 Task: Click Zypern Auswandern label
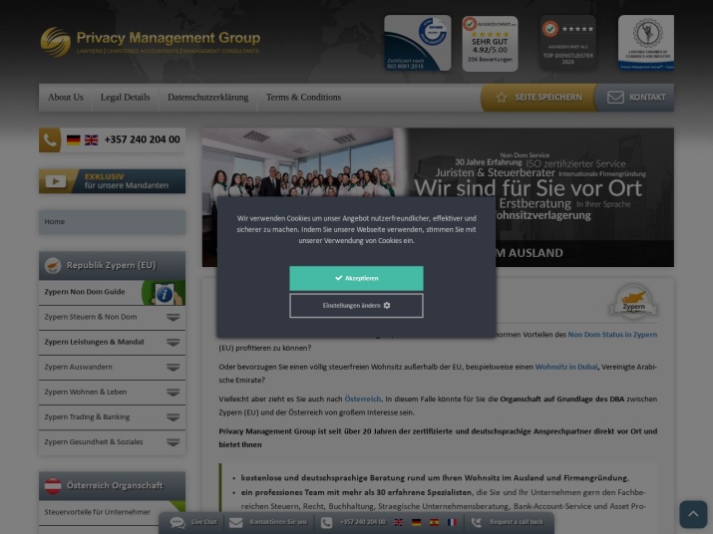point(78,367)
